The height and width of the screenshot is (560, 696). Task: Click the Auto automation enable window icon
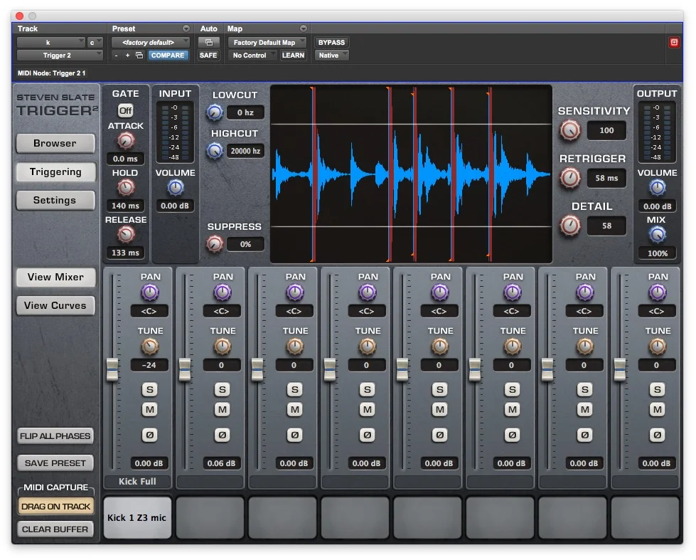[x=208, y=42]
